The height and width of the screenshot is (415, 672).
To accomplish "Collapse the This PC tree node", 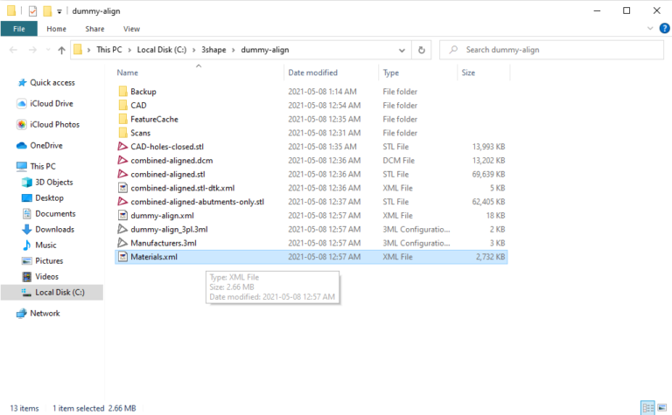I will point(8,166).
